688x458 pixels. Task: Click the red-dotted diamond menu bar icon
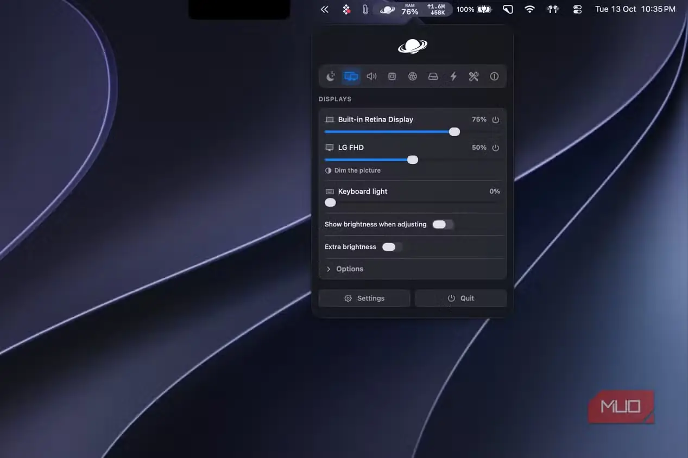point(346,9)
